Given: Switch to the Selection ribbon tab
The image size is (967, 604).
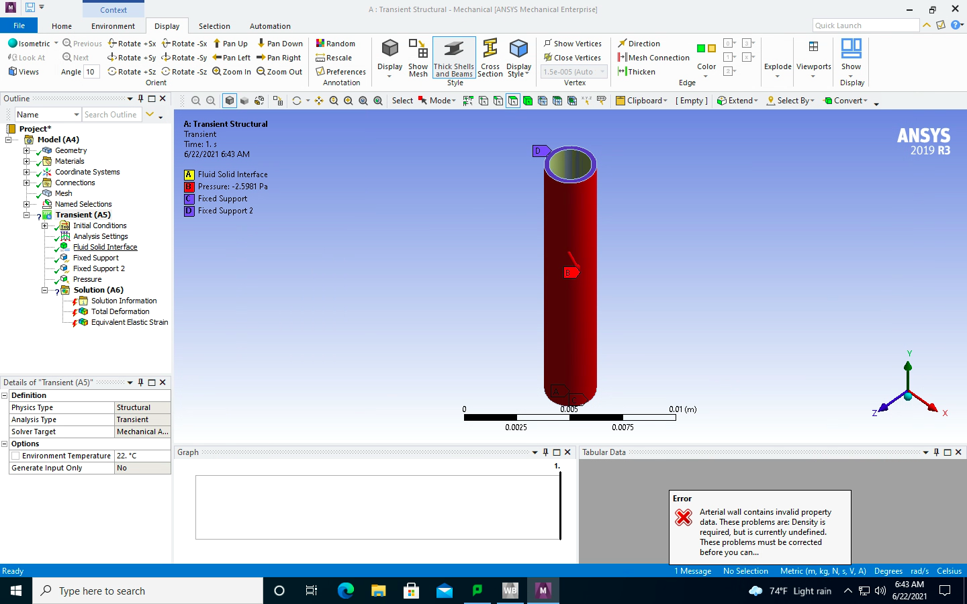Looking at the screenshot, I should click(214, 26).
